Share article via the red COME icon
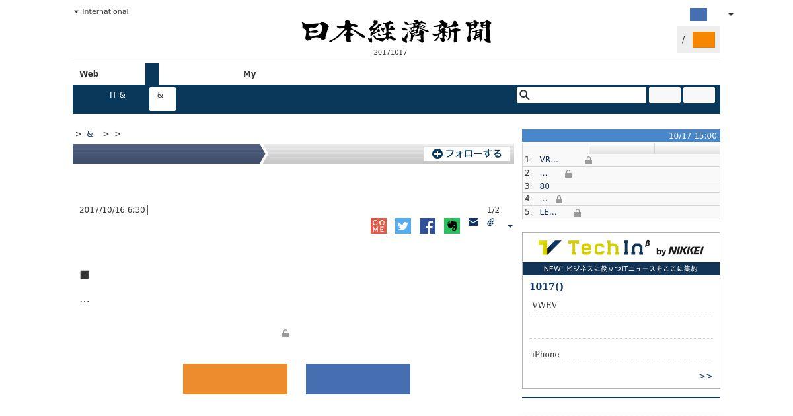The height and width of the screenshot is (416, 793). [x=379, y=226]
